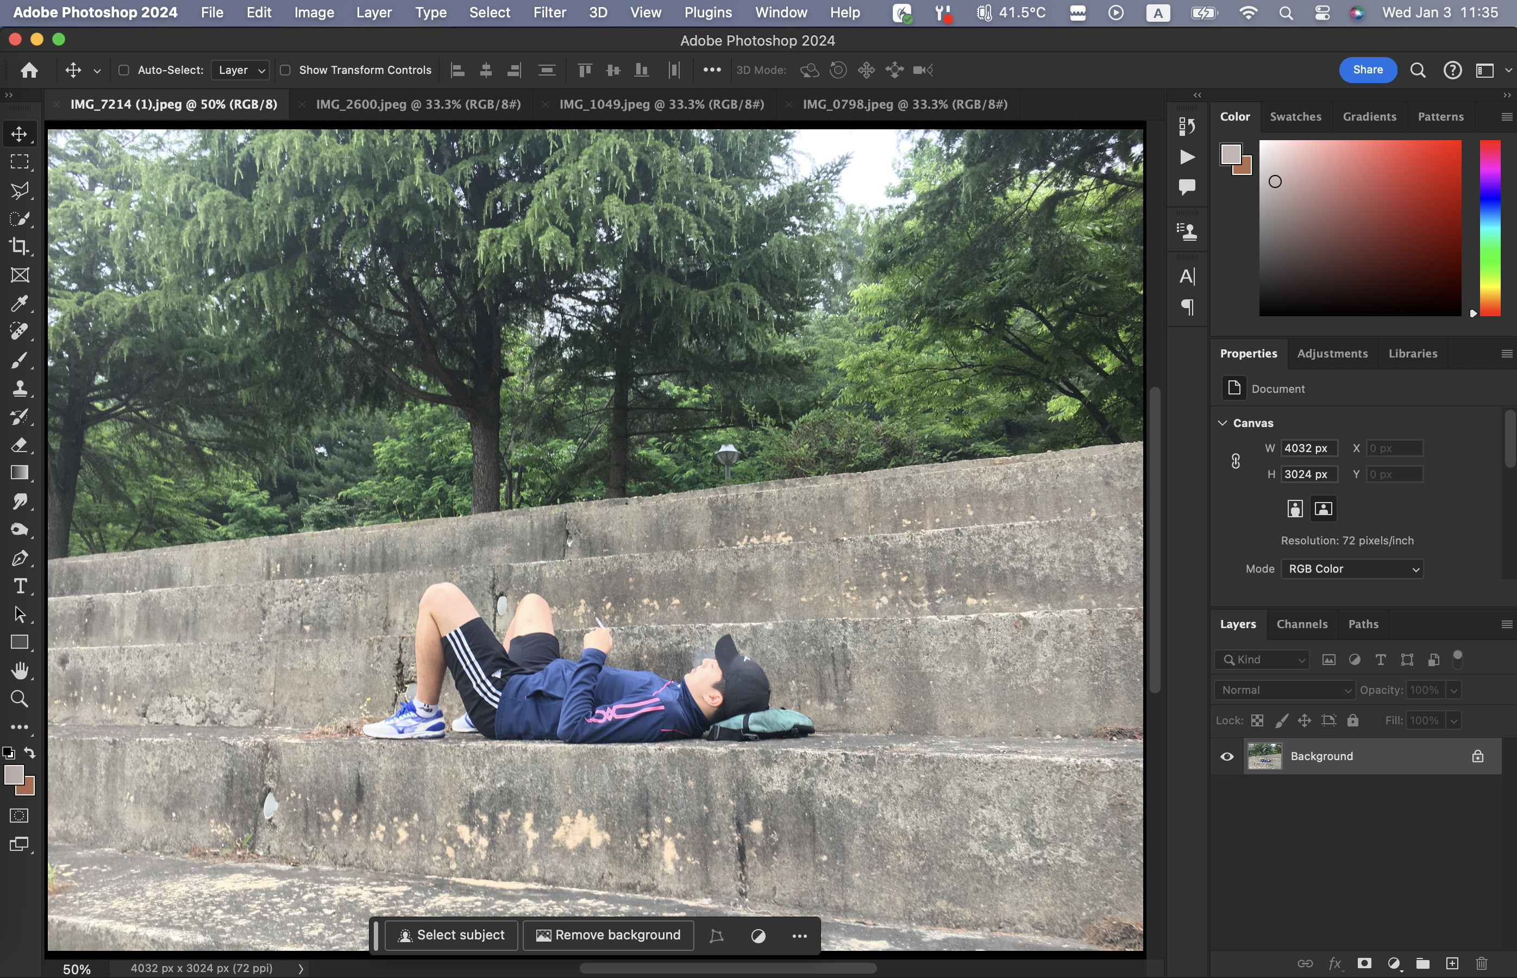
Task: Select the Hand tool
Action: 19,670
